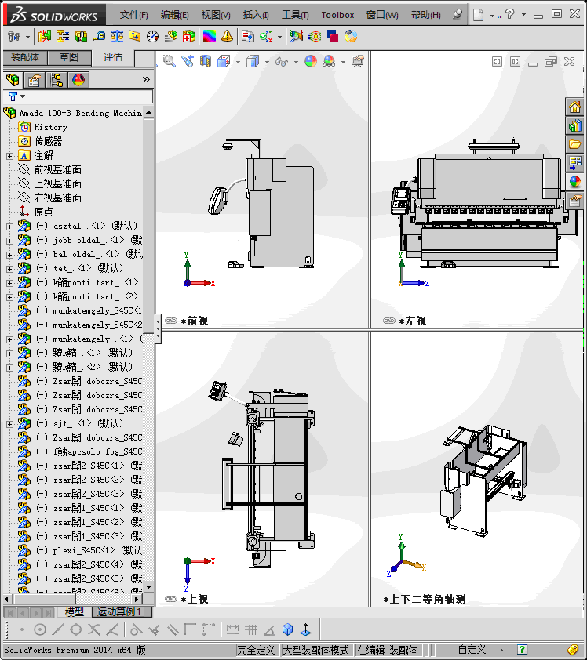The width and height of the screenshot is (587, 660).
Task: Click the feature tree horizontal scrollbar right arrow
Action: click(136, 599)
